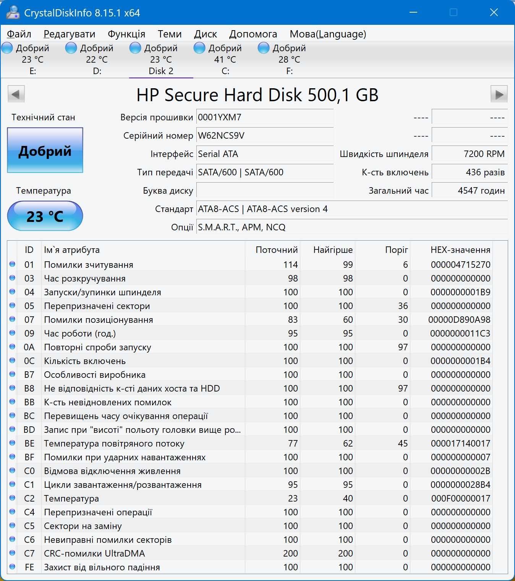The image size is (515, 581).
Task: Click status dot of attribute 03 spin-up time
Action: pos(12,278)
